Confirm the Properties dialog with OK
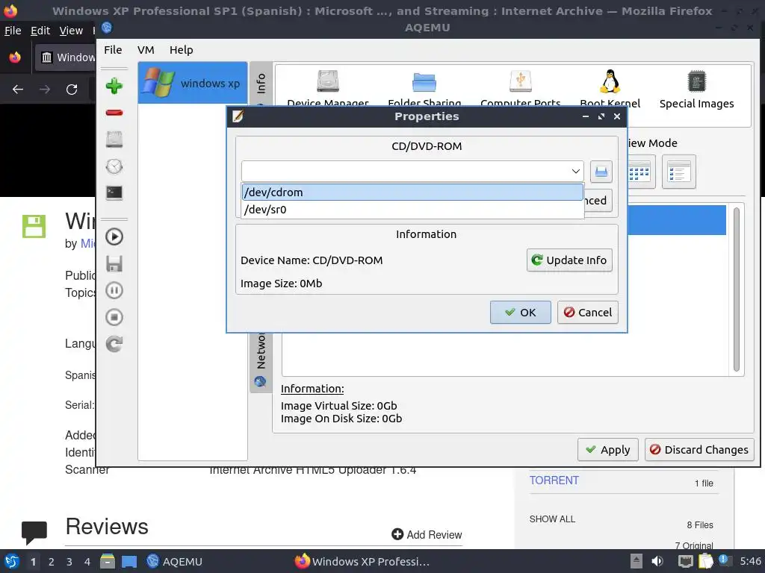This screenshot has height=573, width=765. click(521, 313)
